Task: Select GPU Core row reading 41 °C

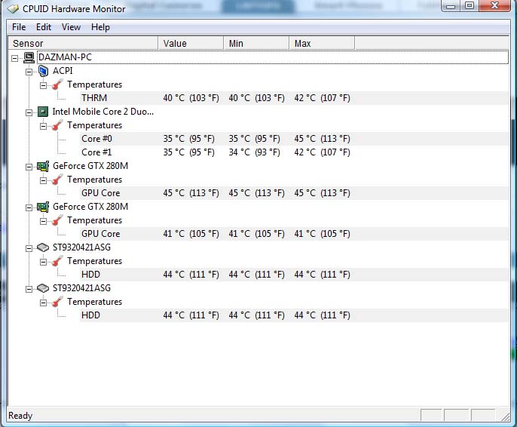Action: click(x=293, y=234)
